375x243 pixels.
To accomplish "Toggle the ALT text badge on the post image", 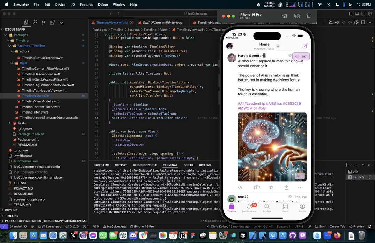I will (x=300, y=176).
